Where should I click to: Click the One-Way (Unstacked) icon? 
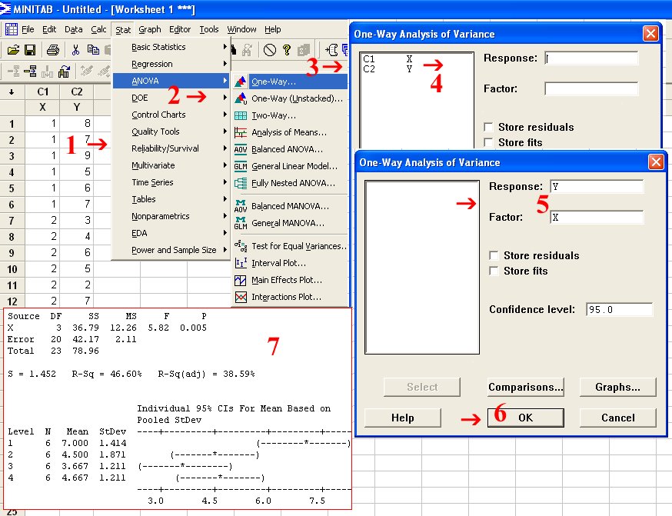[x=241, y=98]
